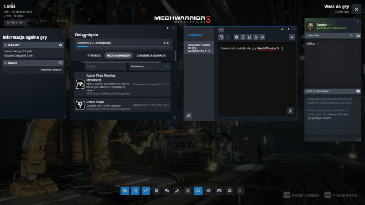Open the web browser icon in bottom toolbar
This screenshot has width=365, height=205.
(209, 190)
